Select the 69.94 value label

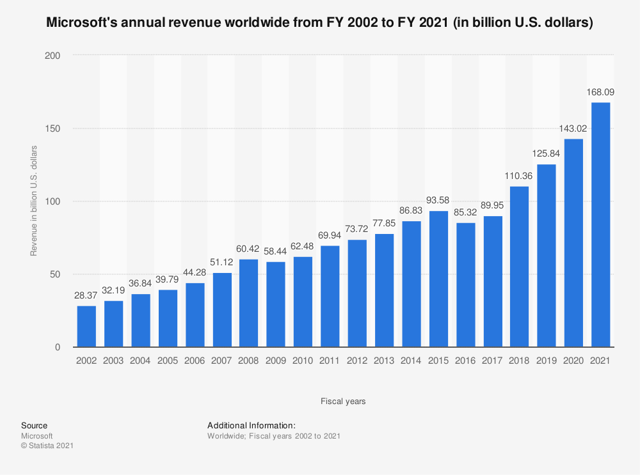pos(330,235)
